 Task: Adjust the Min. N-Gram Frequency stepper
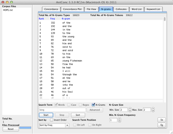point(120,120)
